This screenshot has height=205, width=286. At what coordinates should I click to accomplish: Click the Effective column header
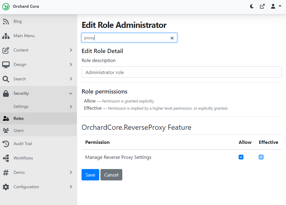point(269,142)
